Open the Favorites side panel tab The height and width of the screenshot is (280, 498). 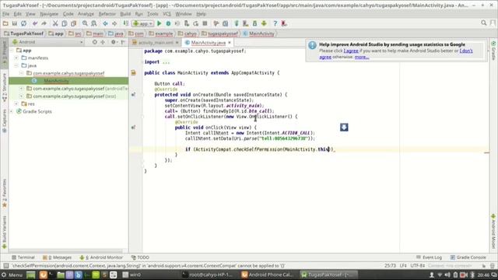5,193
